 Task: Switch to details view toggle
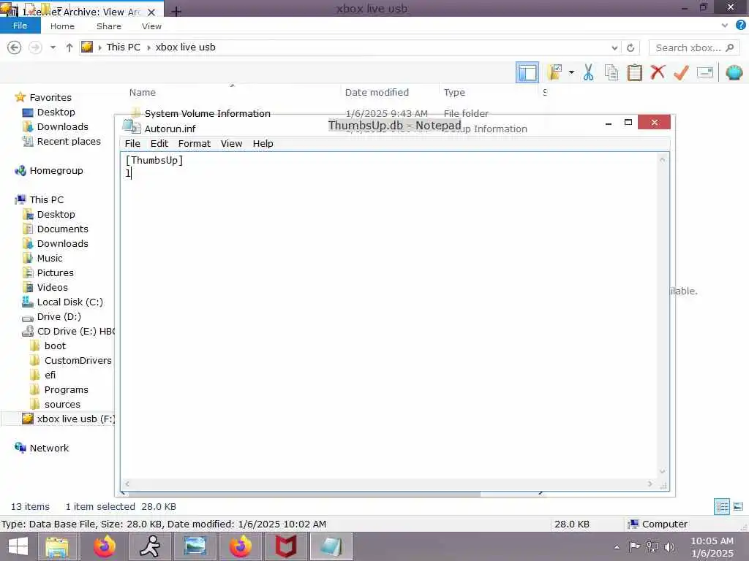click(722, 507)
